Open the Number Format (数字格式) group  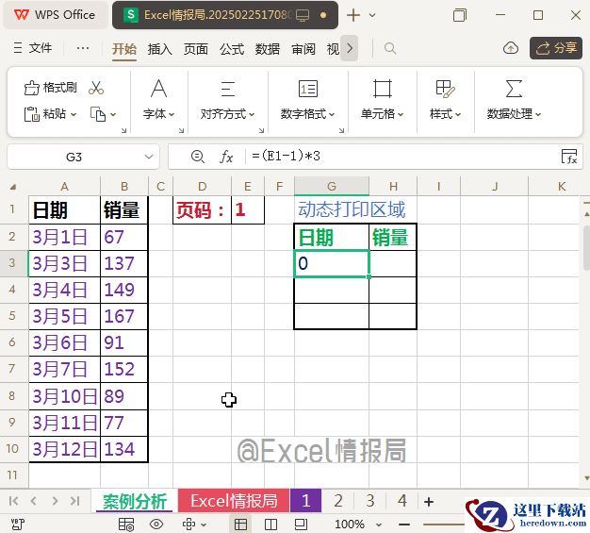coord(307,99)
